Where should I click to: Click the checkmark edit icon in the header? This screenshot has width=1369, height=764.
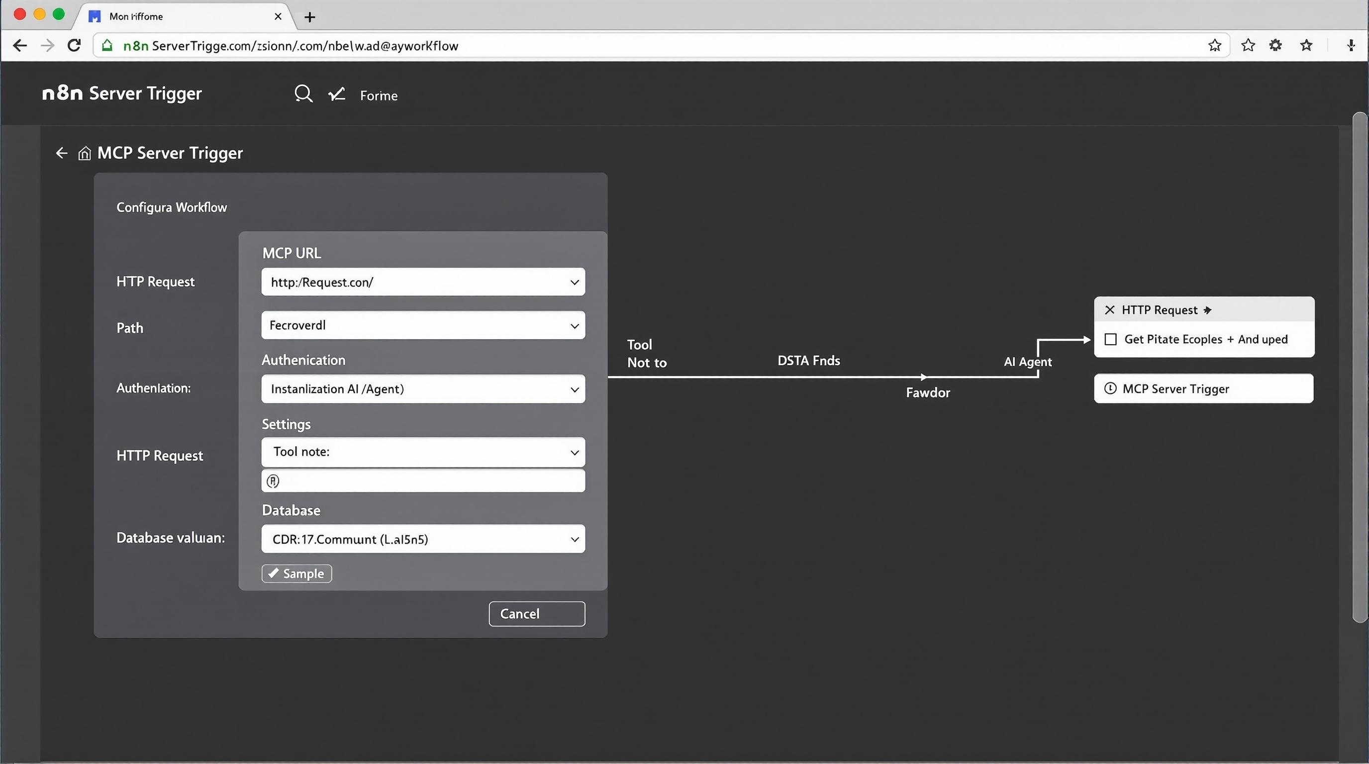pyautogui.click(x=336, y=95)
